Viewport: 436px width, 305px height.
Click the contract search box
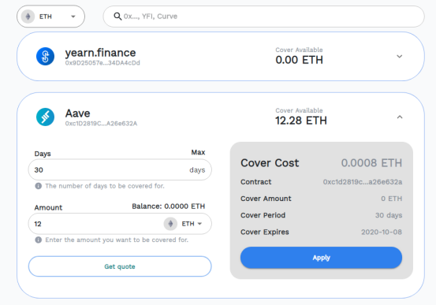coord(263,17)
